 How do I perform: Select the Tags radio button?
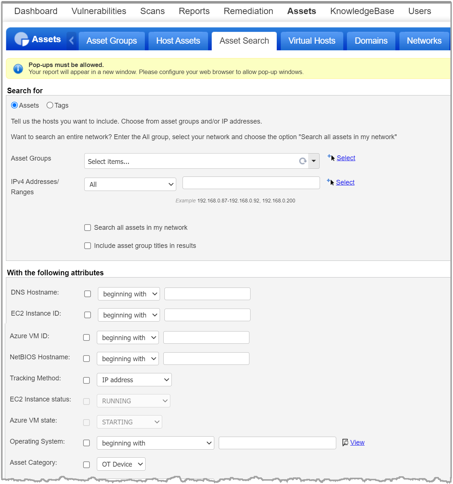pos(50,105)
